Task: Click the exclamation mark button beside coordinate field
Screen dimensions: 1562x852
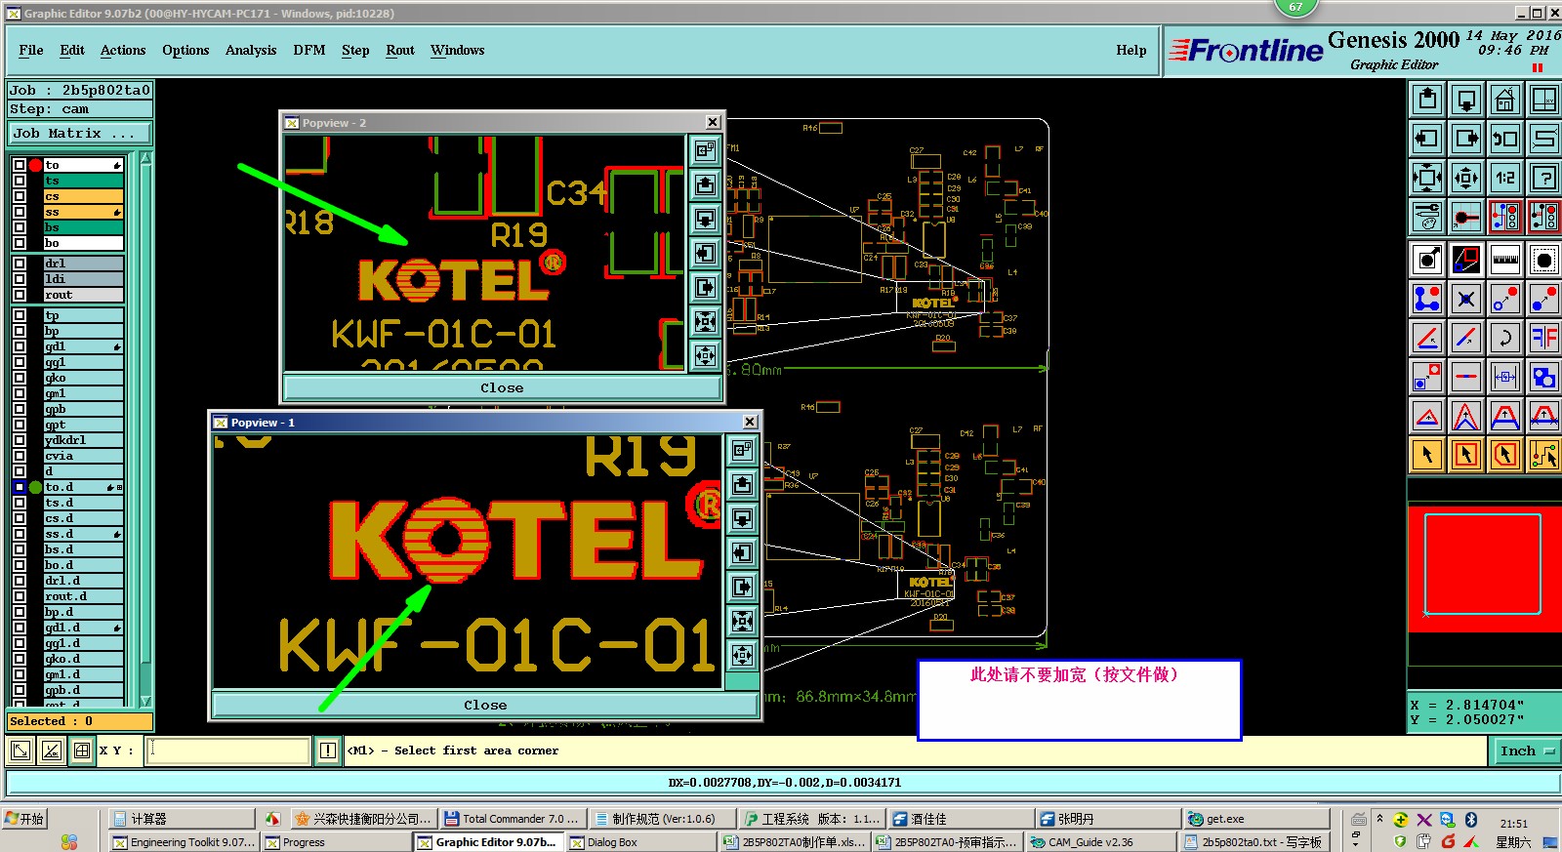Action: [328, 751]
